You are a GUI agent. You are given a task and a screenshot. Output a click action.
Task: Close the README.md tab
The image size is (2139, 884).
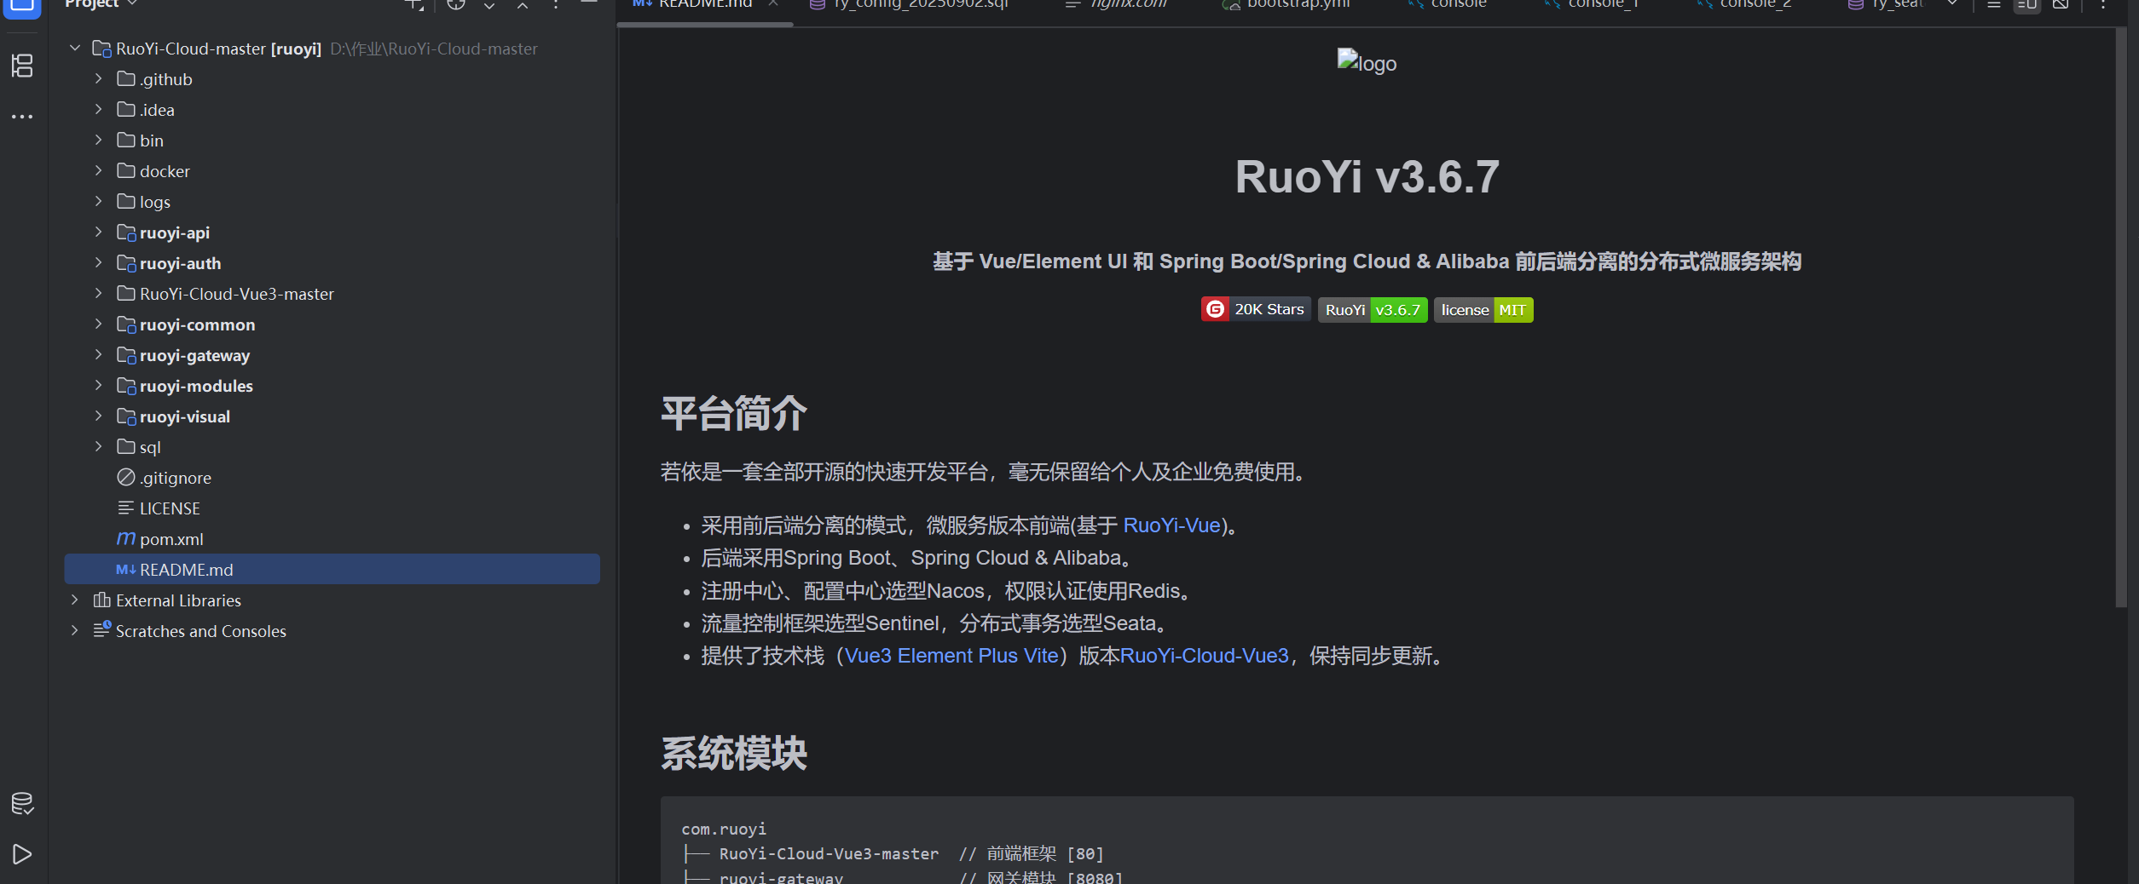[773, 3]
